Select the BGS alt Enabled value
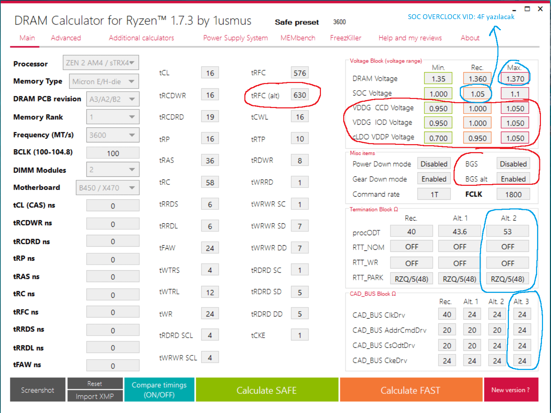 513,179
